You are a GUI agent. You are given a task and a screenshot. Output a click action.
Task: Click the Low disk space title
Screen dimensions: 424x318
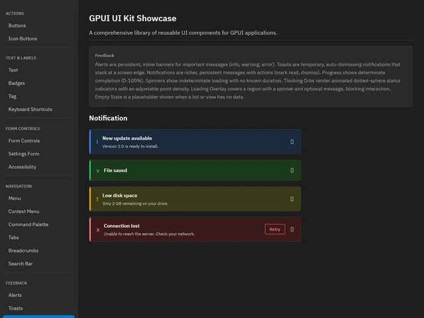(x=119, y=195)
